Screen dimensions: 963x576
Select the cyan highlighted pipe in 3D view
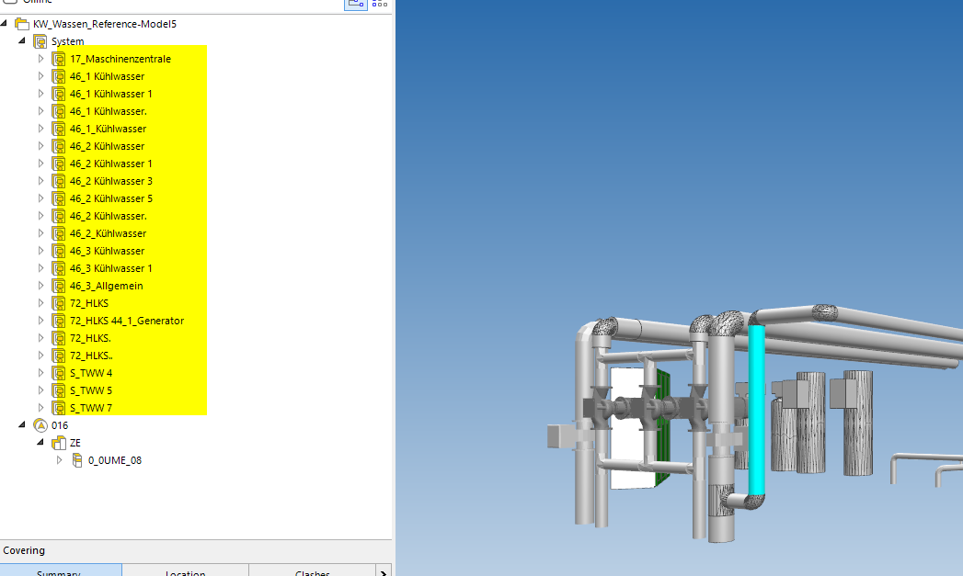pyautogui.click(x=757, y=410)
